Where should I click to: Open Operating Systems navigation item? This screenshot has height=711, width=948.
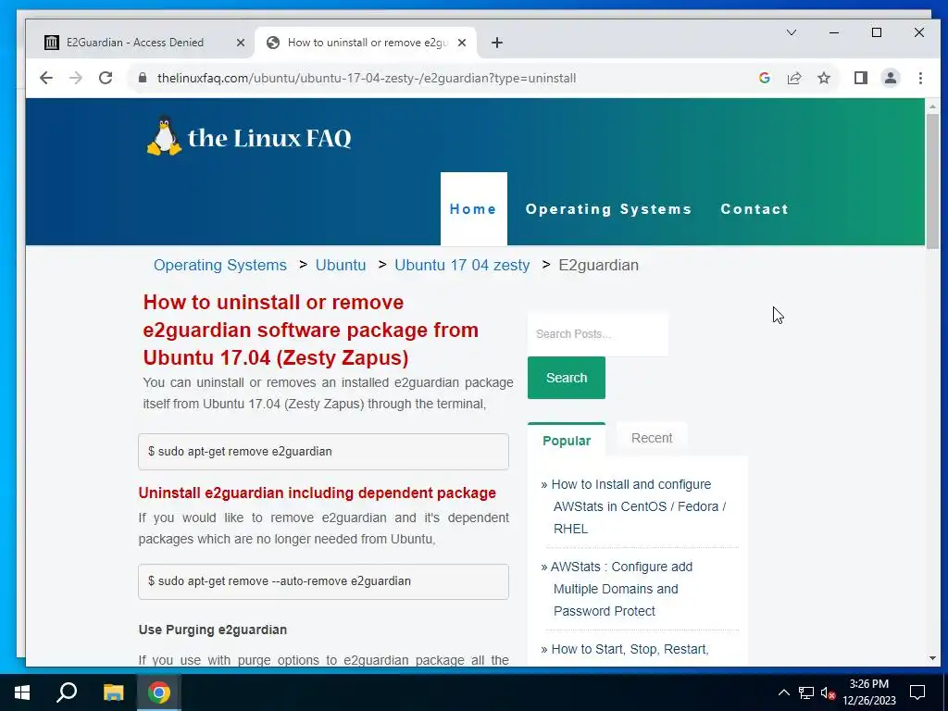click(608, 208)
